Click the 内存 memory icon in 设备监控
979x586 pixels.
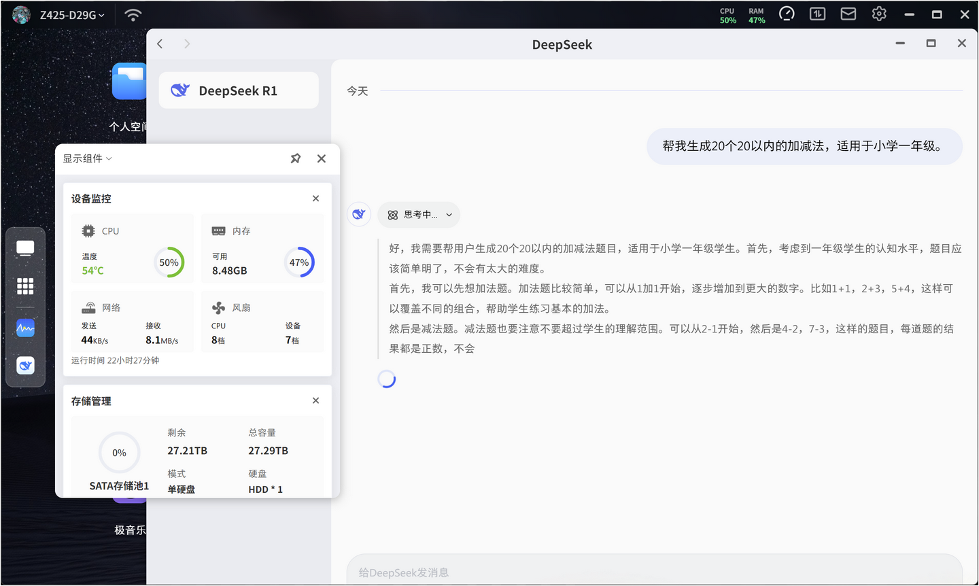(x=218, y=231)
